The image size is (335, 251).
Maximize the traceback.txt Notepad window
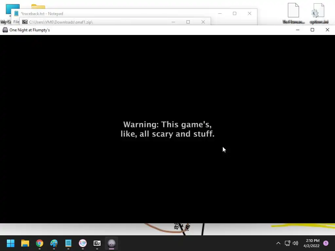[x=235, y=13]
